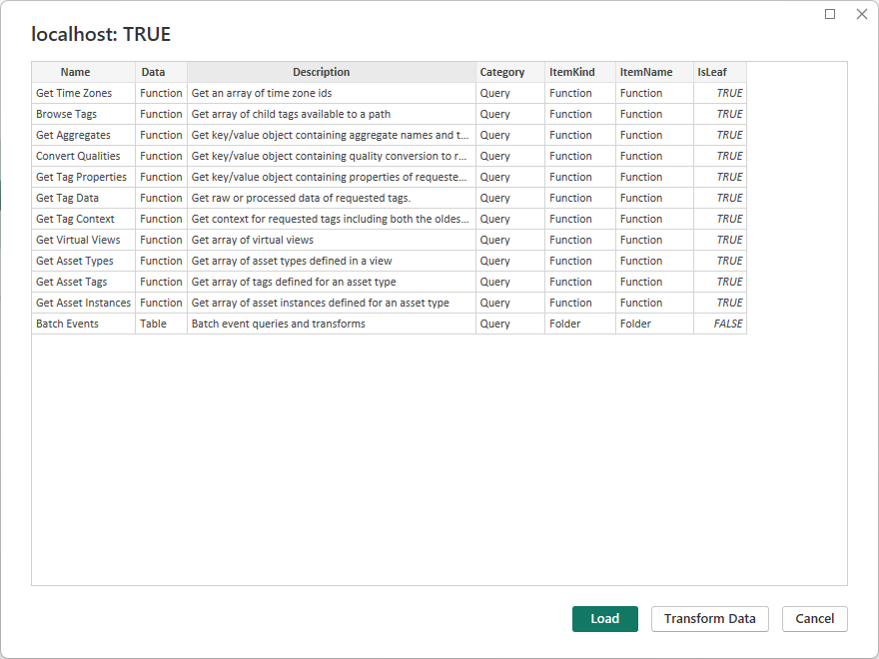The width and height of the screenshot is (879, 659).
Task: Select the Convert Qualities row name
Action: (78, 156)
